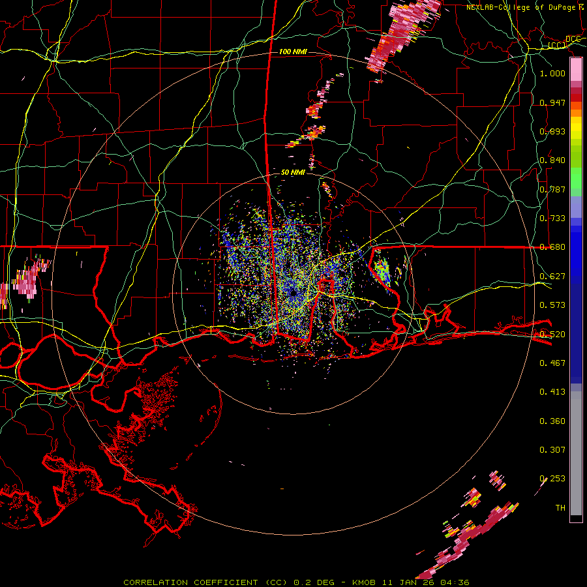Click the "KMOB" radar site identifier

pyautogui.click(x=363, y=582)
